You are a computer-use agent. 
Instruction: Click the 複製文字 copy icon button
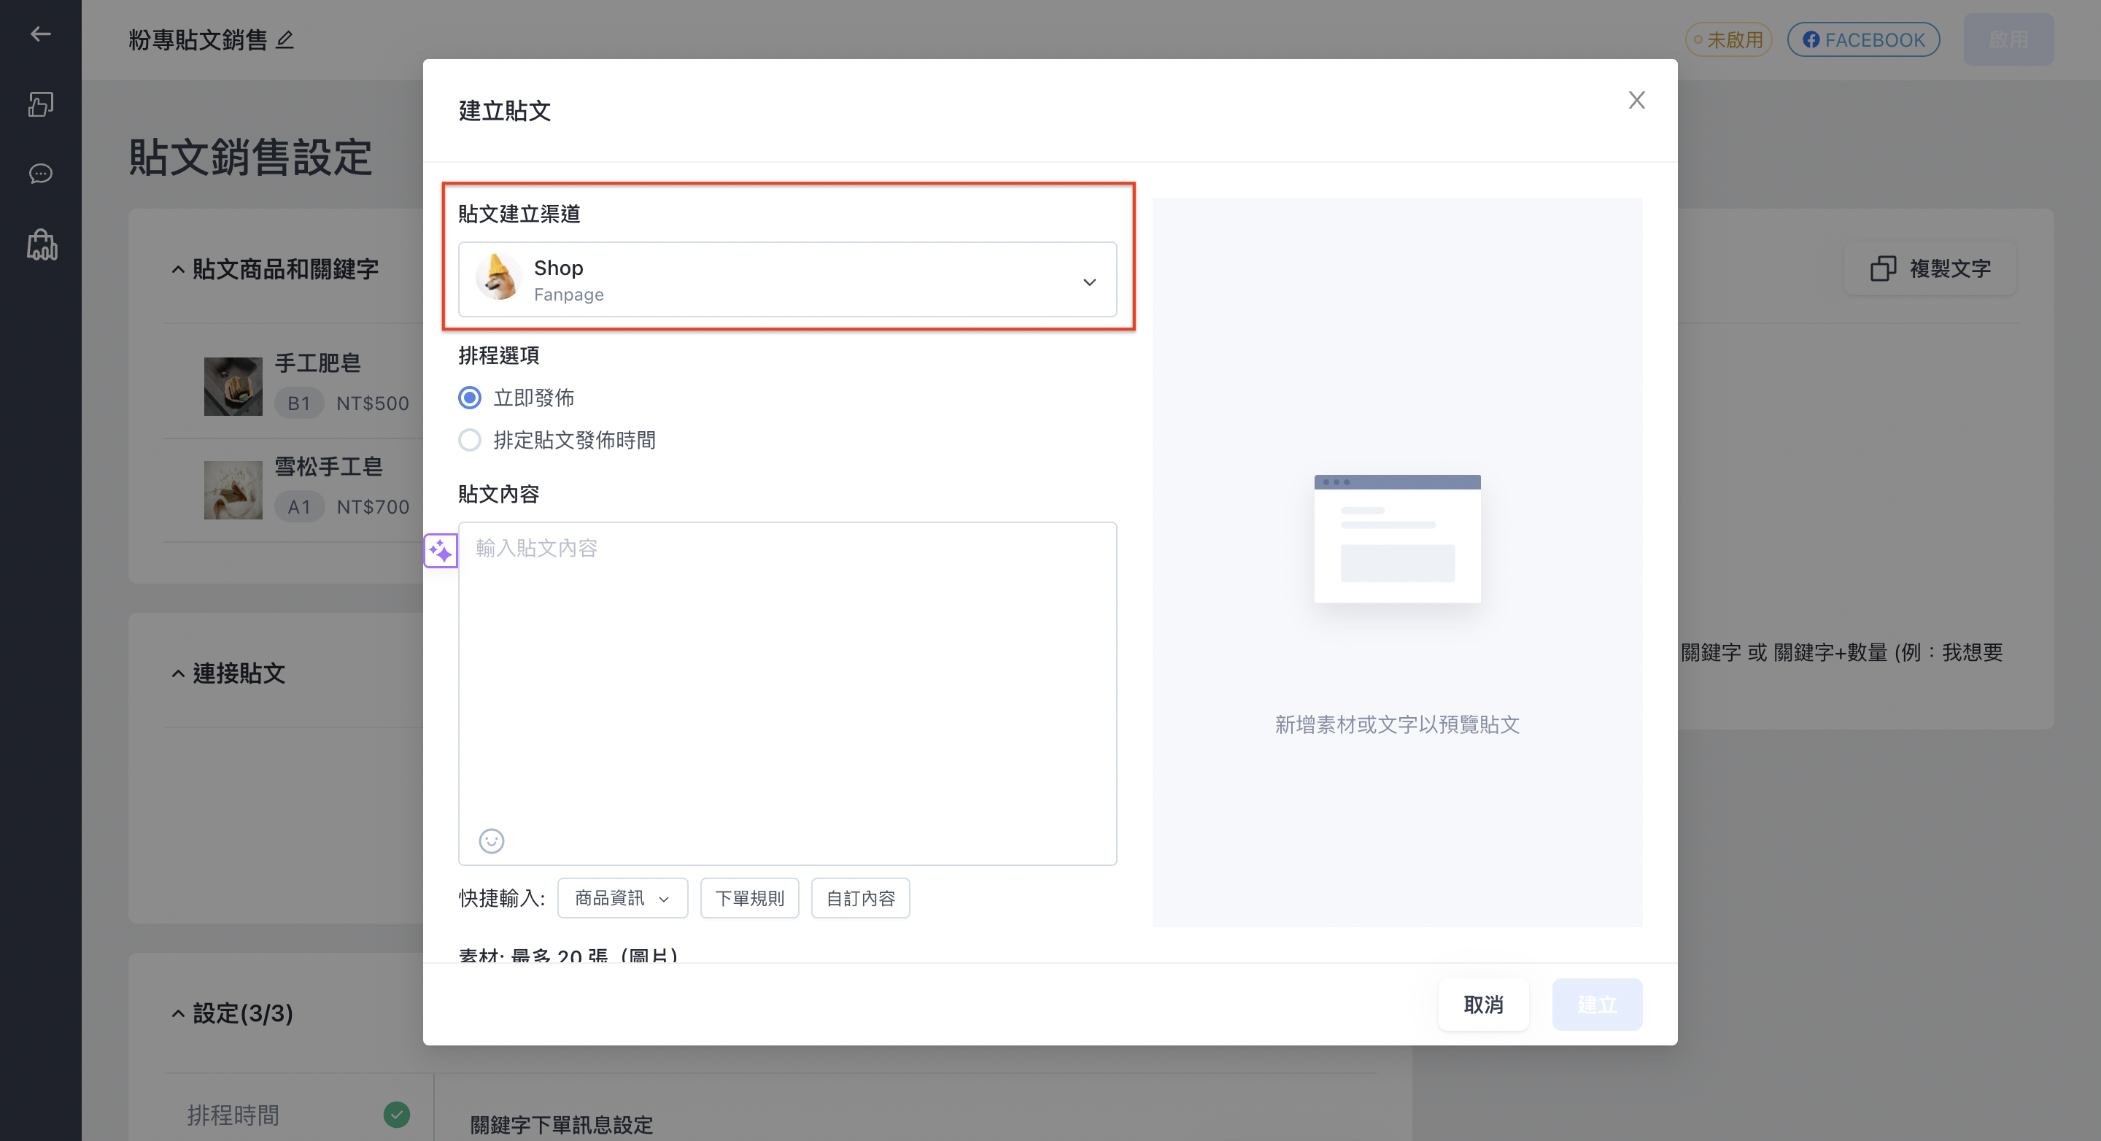(x=1930, y=268)
